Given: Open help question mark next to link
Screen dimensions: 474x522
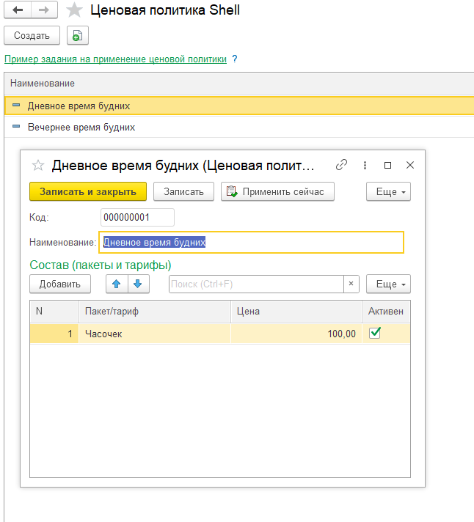Looking at the screenshot, I should (235, 59).
